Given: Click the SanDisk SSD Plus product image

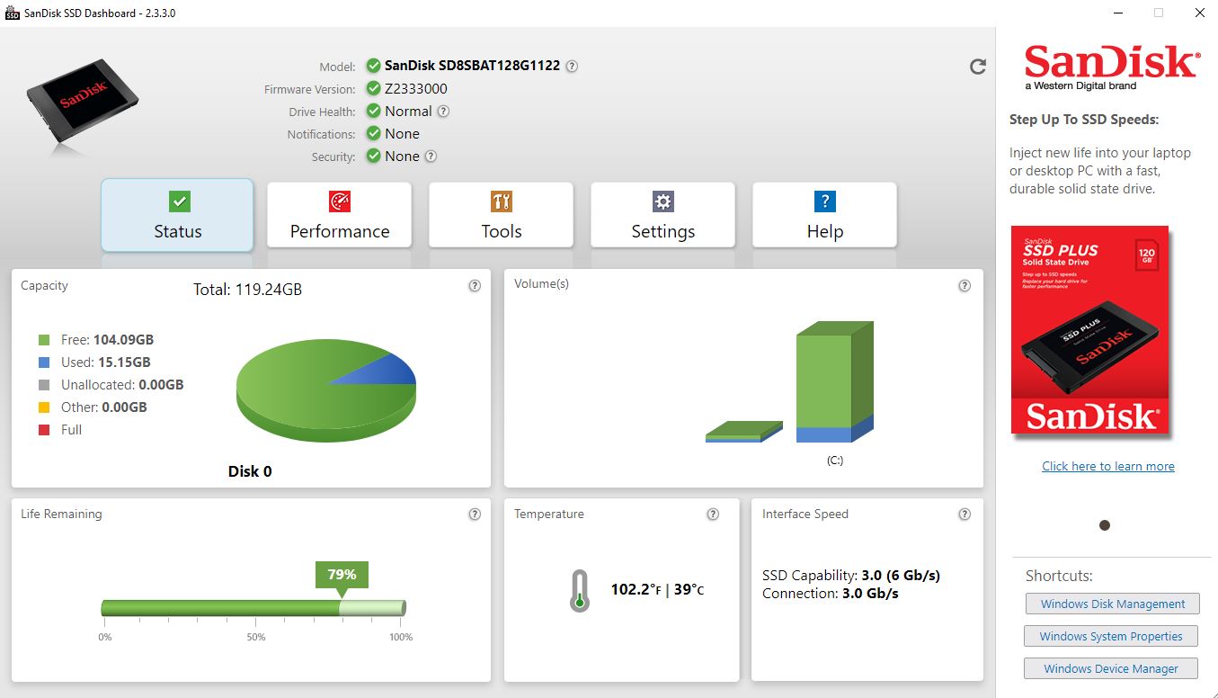Looking at the screenshot, I should pyautogui.click(x=1089, y=330).
